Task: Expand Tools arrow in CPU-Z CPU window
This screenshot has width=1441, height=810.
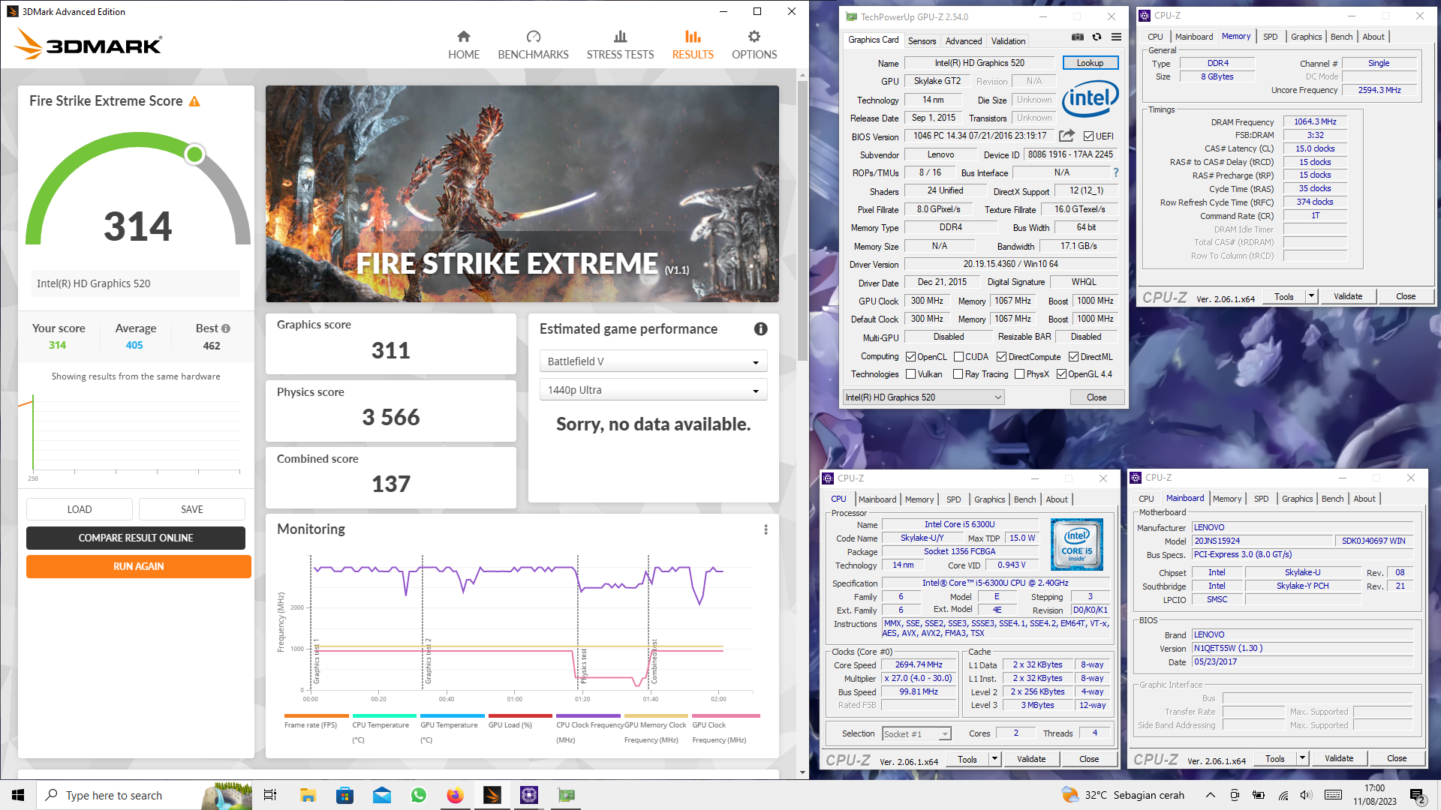Action: [x=994, y=759]
